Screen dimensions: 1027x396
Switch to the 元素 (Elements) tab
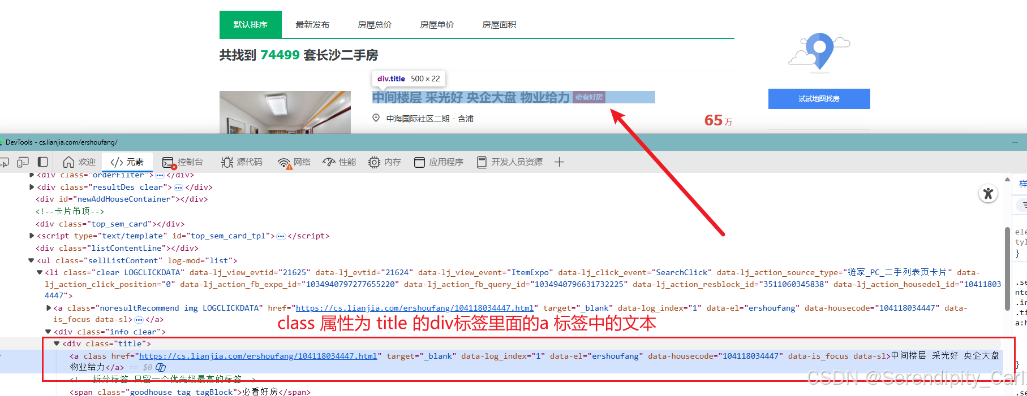[127, 162]
